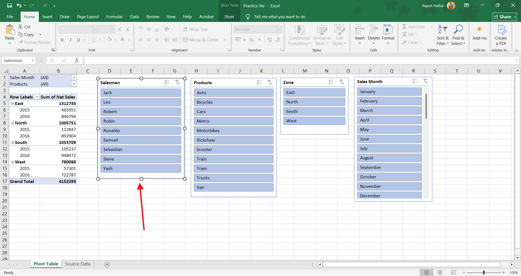Switch to the Source Data sheet
The image size is (521, 276).
[x=78, y=264]
